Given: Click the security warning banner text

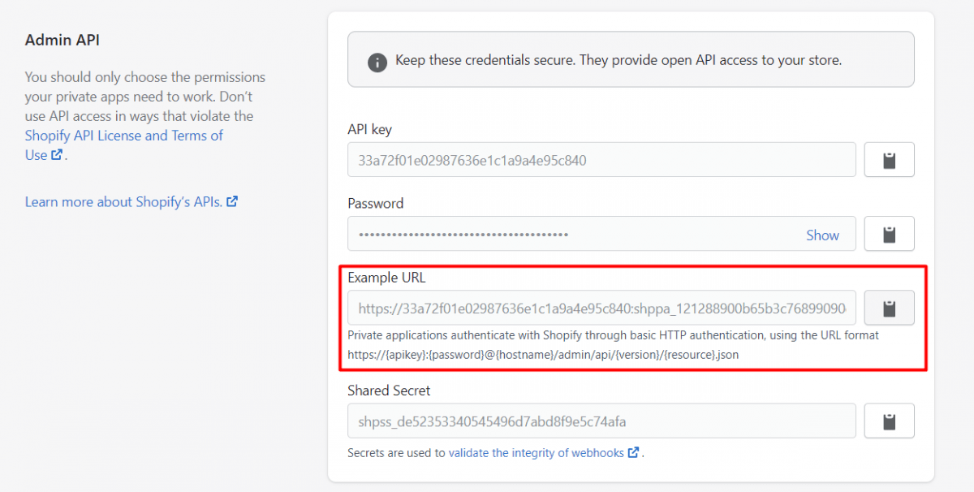Looking at the screenshot, I should point(617,60).
